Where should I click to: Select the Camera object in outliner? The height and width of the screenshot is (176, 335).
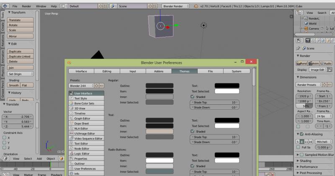[313, 28]
